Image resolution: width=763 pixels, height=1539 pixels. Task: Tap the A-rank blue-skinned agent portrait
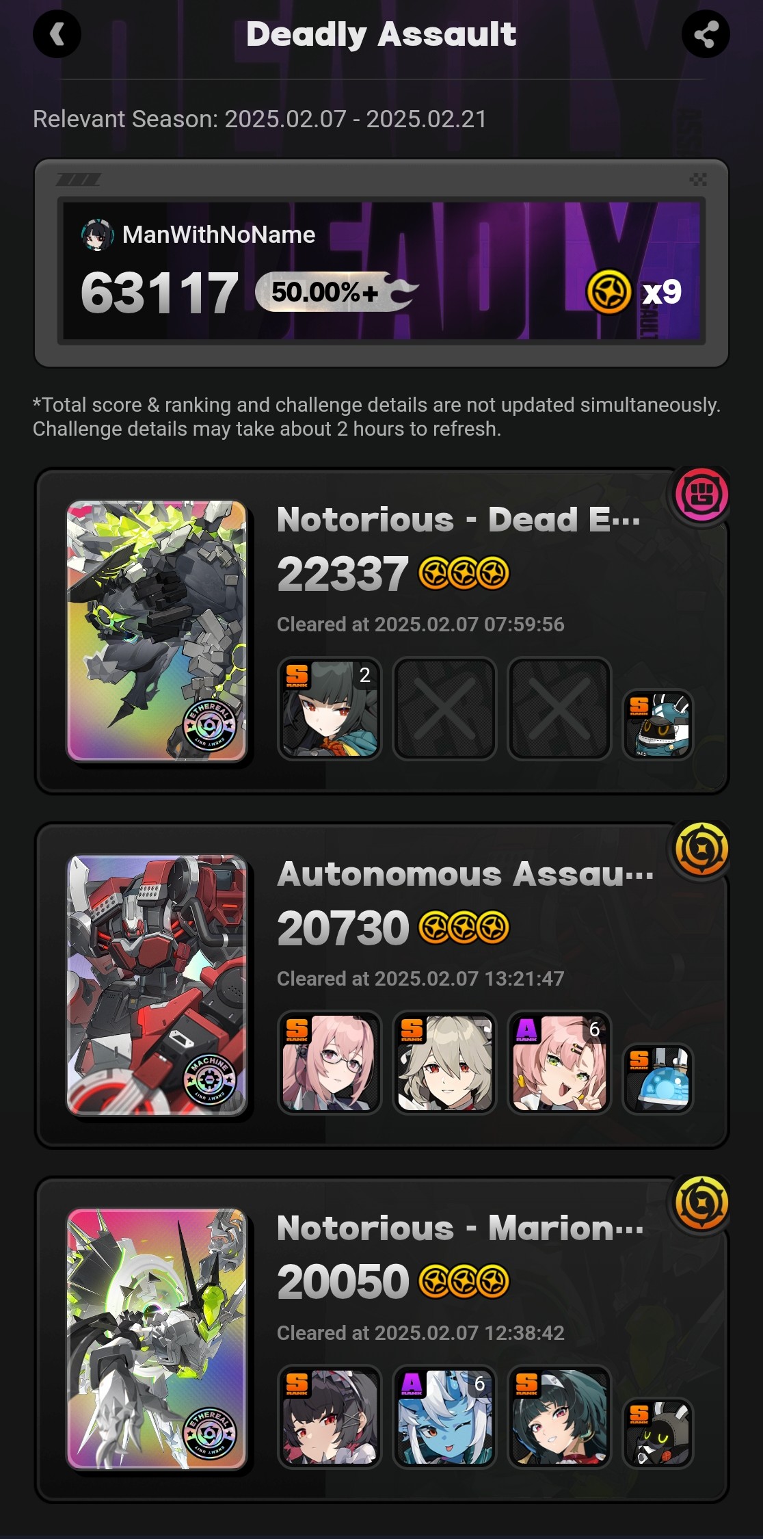(x=444, y=1417)
